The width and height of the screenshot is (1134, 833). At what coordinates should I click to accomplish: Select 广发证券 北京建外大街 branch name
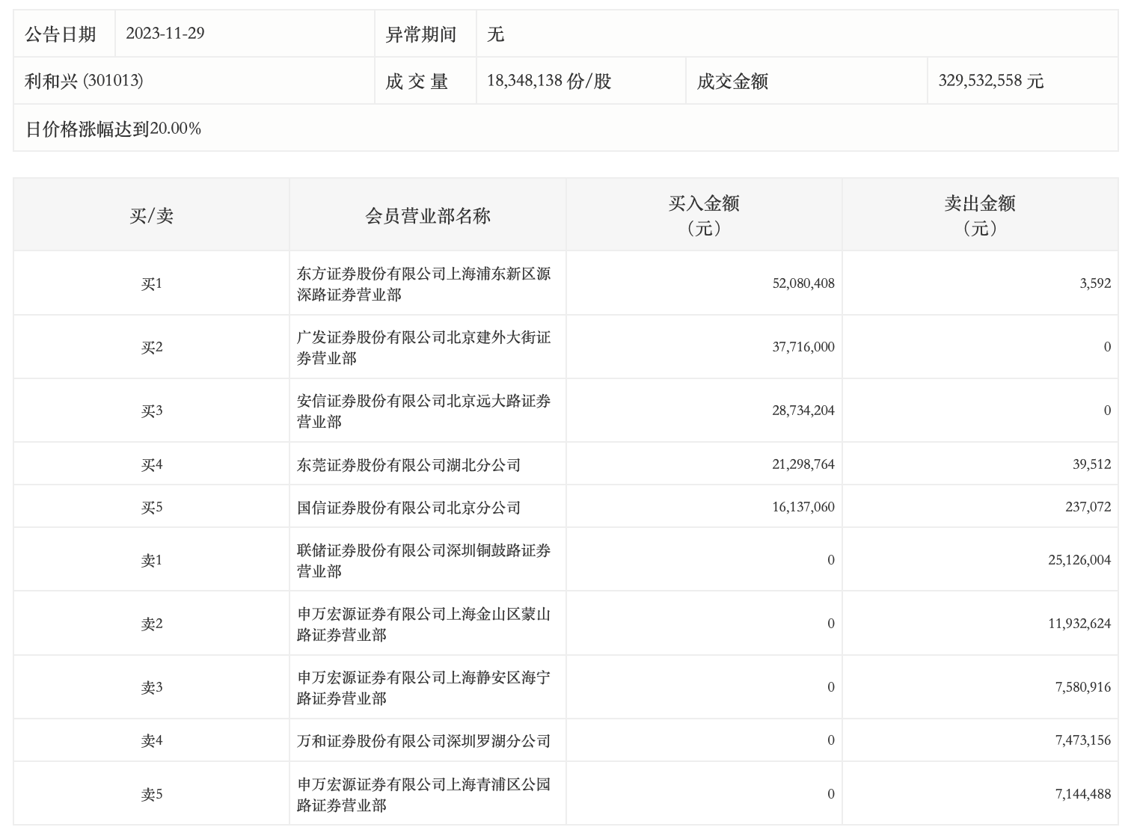pos(423,348)
